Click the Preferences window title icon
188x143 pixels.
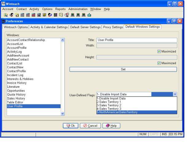click(4, 21)
